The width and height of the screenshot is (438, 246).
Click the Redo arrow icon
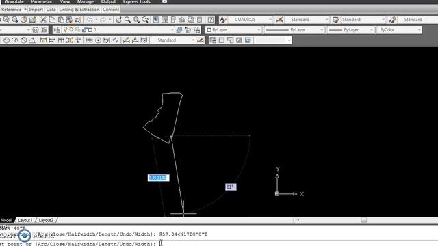(x=103, y=20)
